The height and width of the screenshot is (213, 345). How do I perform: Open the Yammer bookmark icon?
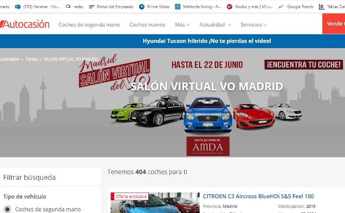pos(18,7)
